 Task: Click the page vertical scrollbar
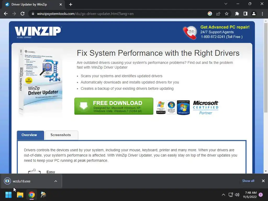point(266,68)
